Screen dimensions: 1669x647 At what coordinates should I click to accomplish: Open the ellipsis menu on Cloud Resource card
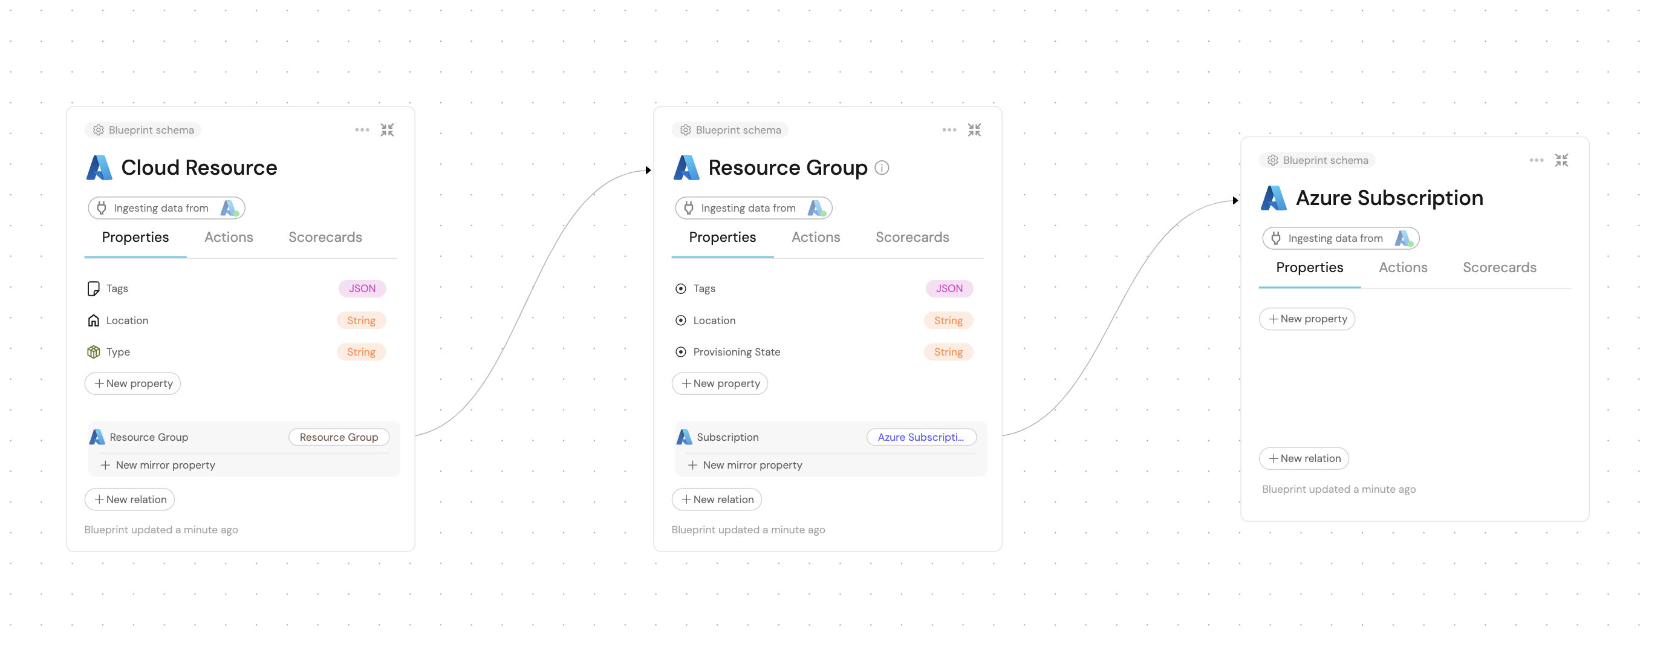(362, 129)
